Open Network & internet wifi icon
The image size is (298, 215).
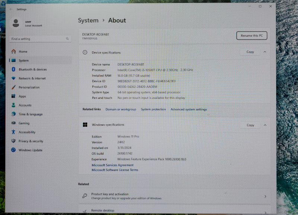13,78
